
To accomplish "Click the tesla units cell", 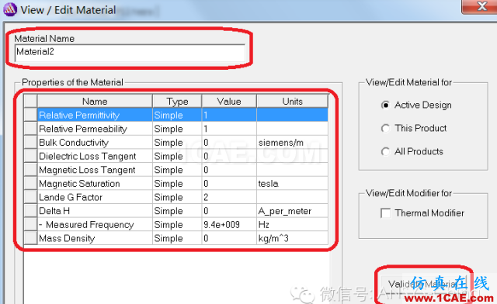I will click(292, 183).
